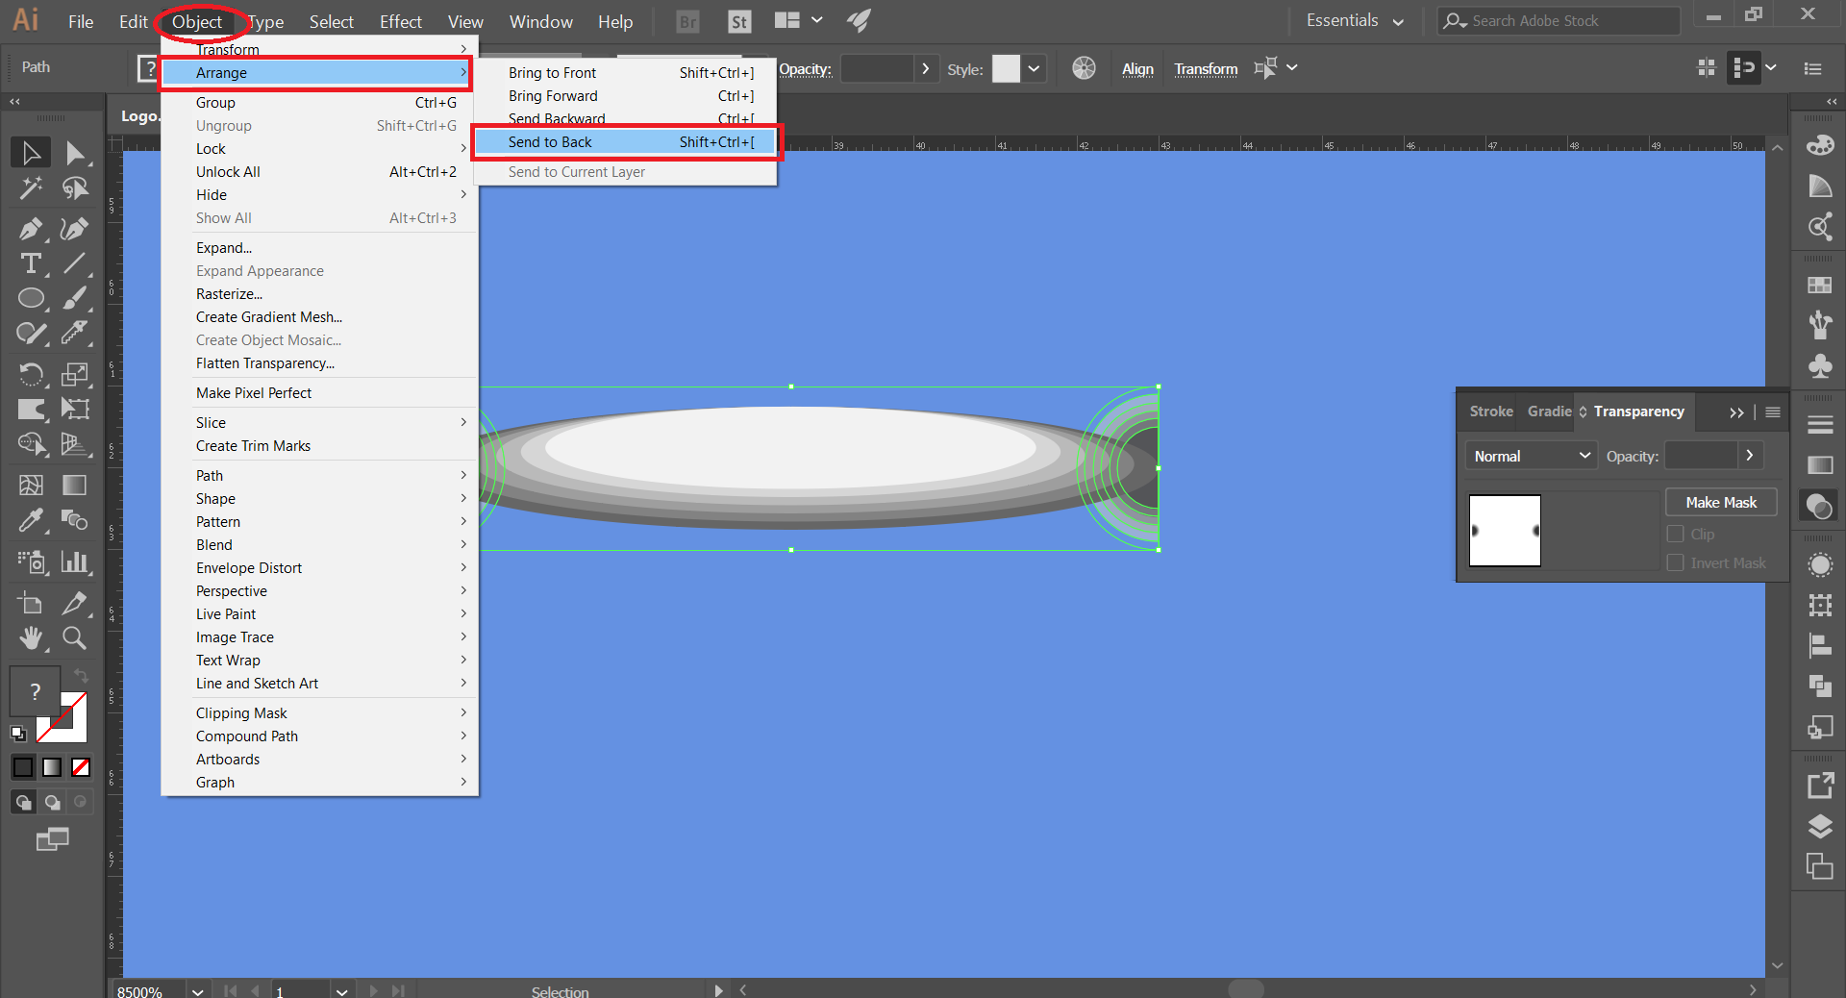Click the Opacity label link
Screen dimensions: 1846x998
(x=805, y=69)
